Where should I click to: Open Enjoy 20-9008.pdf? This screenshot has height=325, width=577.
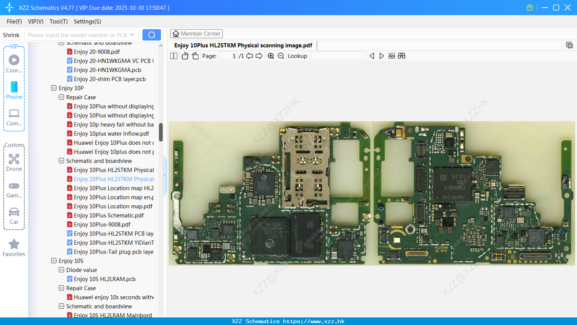point(97,52)
